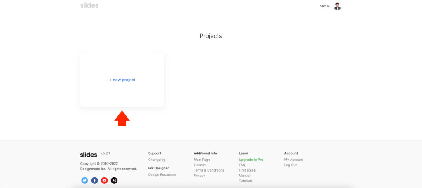422x188 pixels.
Task: Open the user avatar picture
Action: point(338,6)
